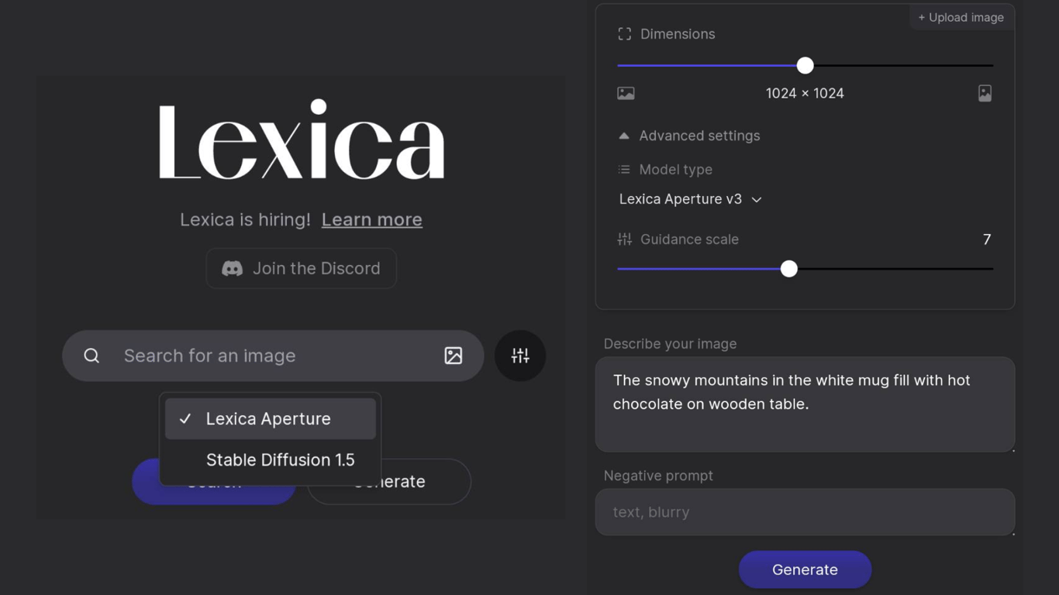This screenshot has height=595, width=1059.
Task: Click the Describe your image text area
Action: (x=805, y=404)
